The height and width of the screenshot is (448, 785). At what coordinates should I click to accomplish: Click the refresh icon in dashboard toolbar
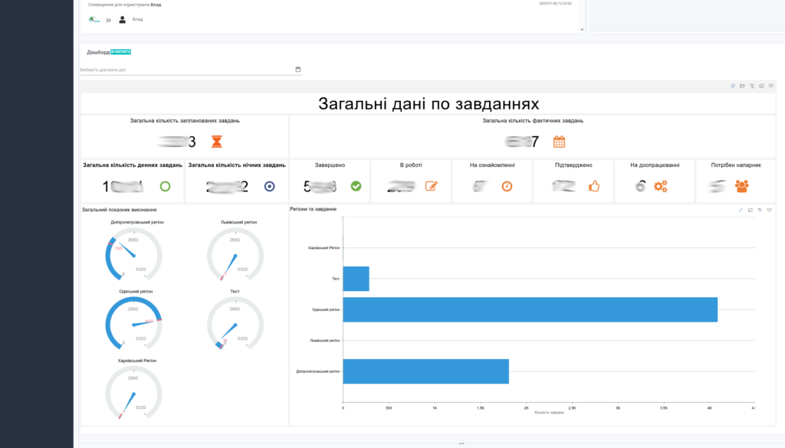[733, 86]
